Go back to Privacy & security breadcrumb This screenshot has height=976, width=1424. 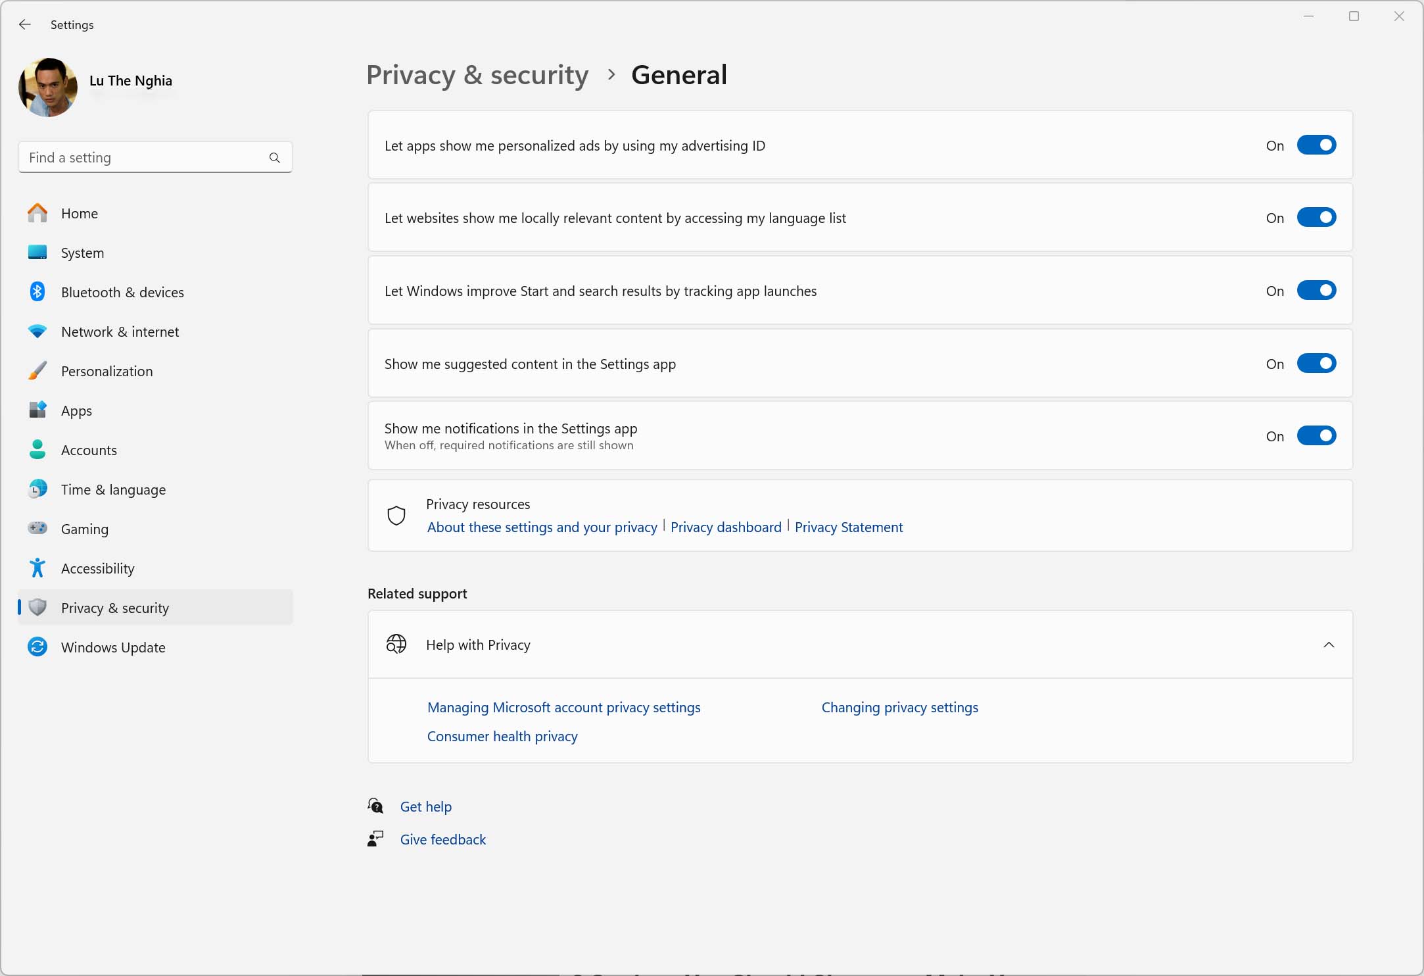[x=477, y=75]
